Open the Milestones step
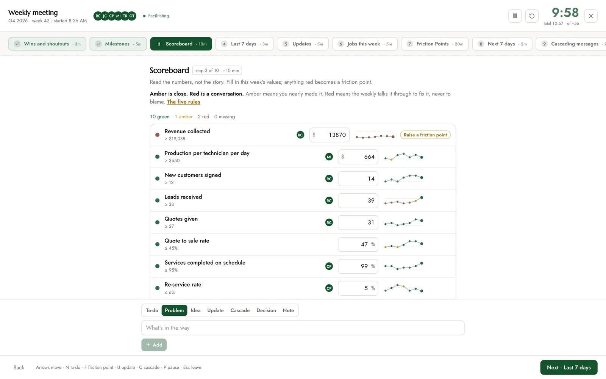 pos(118,44)
